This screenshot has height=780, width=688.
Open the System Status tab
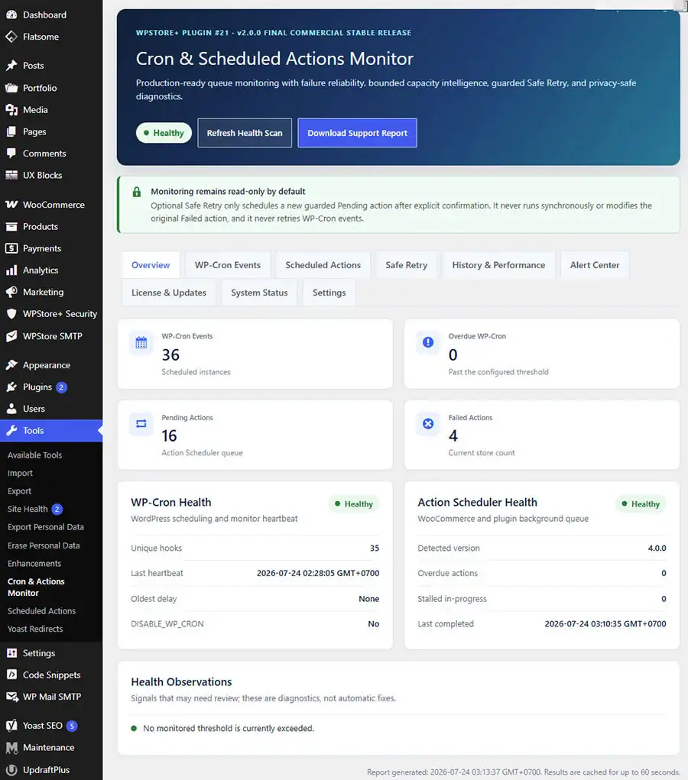(259, 293)
